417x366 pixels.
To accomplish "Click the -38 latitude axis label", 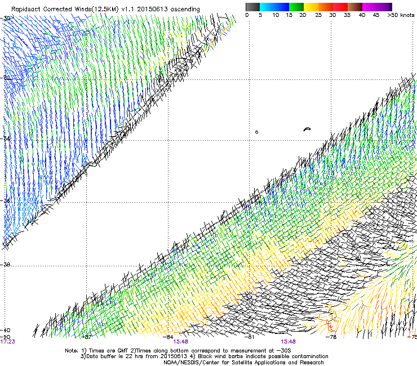I will (x=5, y=265).
